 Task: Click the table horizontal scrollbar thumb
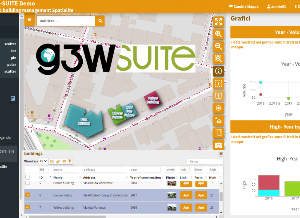point(67,217)
